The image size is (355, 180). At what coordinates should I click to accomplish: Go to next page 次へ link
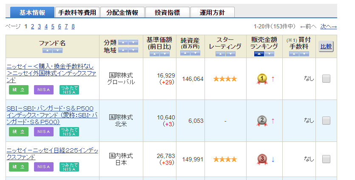click(x=329, y=27)
